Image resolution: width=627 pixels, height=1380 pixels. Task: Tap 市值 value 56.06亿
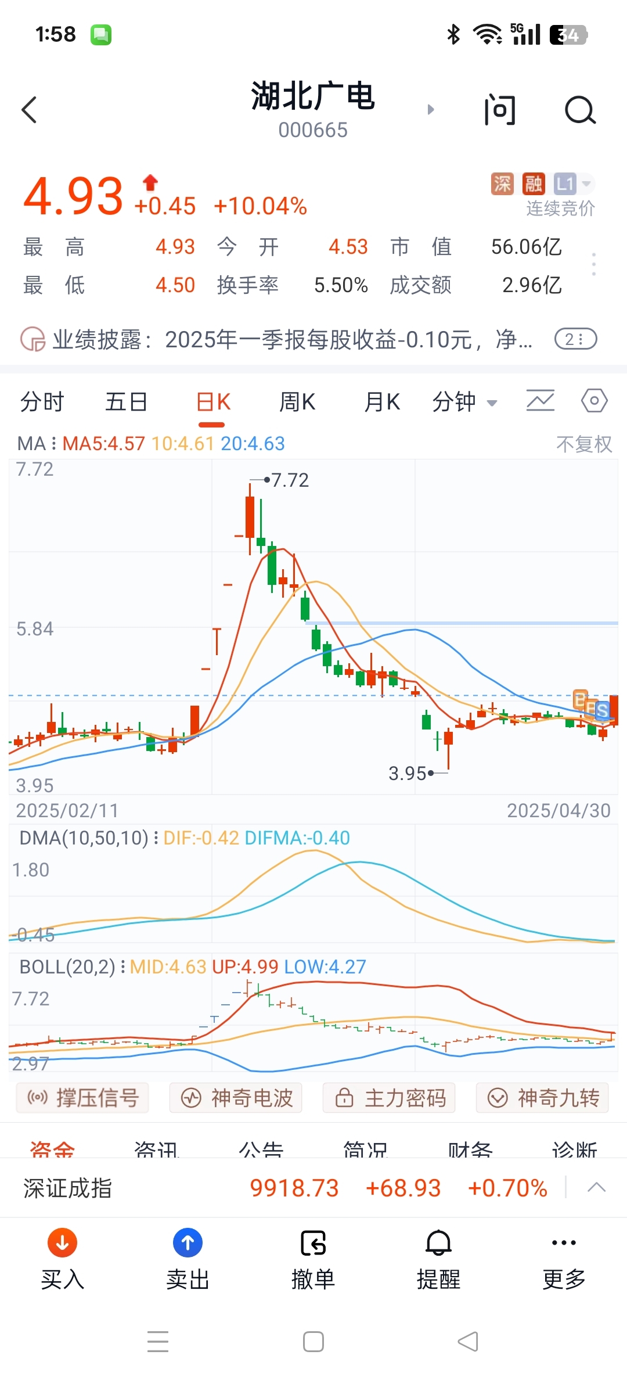(x=527, y=247)
